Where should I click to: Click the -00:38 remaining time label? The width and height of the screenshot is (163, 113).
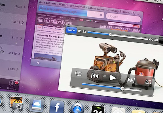153,40
